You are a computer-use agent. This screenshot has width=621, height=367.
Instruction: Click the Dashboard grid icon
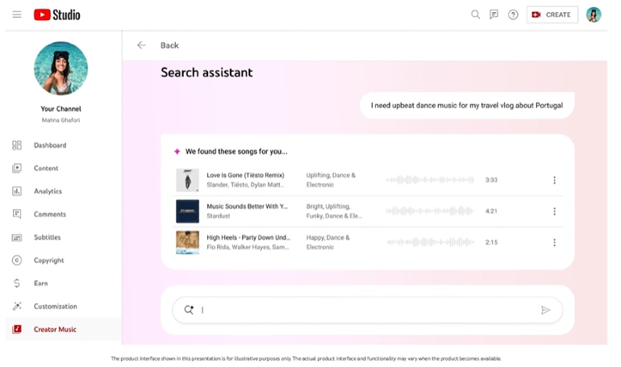click(x=17, y=145)
